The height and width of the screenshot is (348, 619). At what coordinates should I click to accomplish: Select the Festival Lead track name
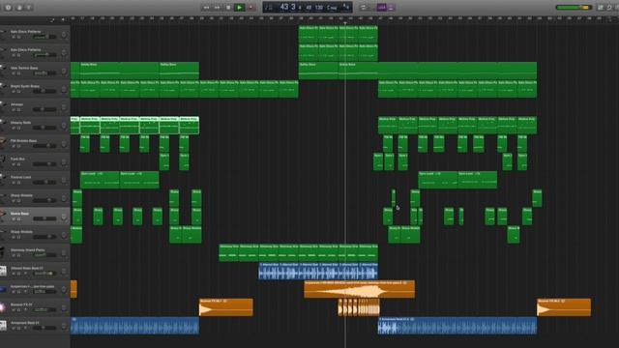(x=20, y=177)
